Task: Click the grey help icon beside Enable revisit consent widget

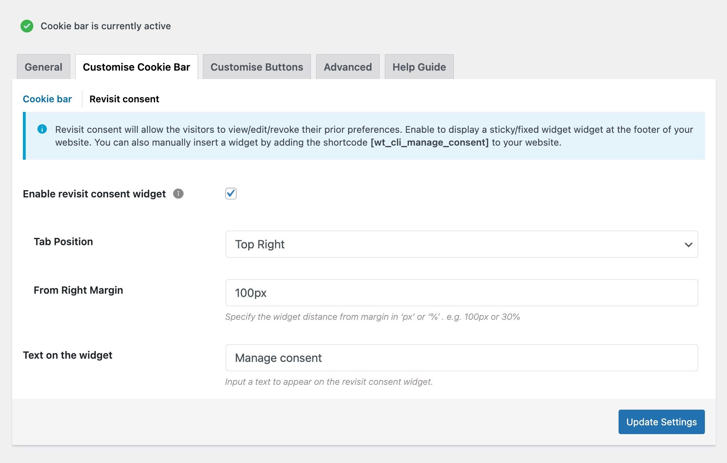Action: pyautogui.click(x=178, y=194)
